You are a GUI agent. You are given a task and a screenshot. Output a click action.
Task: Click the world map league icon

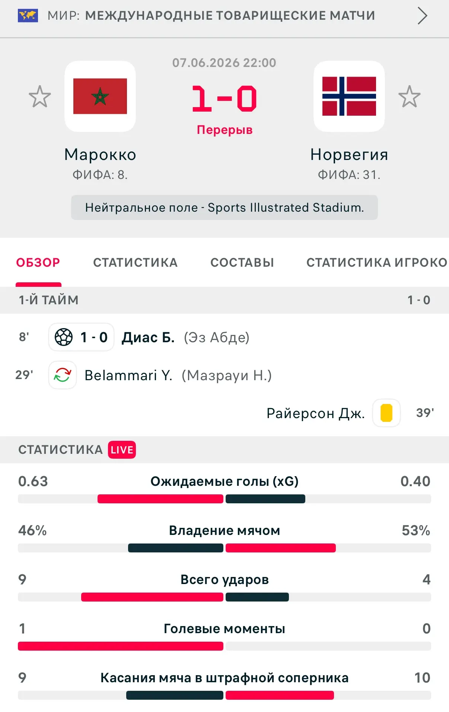(28, 16)
